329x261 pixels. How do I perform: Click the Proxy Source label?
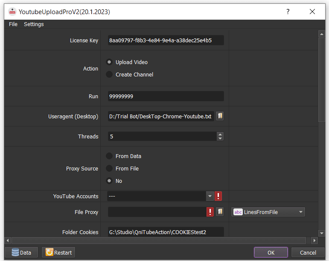click(x=82, y=168)
